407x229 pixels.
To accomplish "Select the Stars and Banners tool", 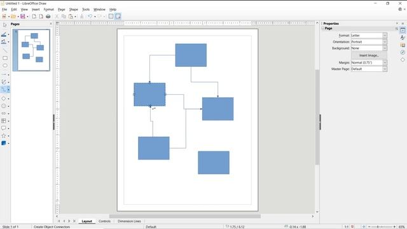I will (4, 135).
